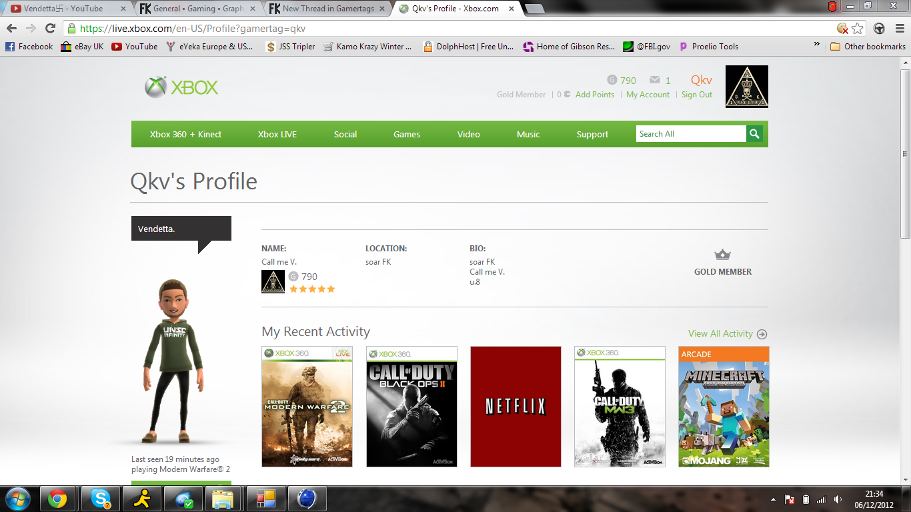Viewport: 911px width, 512px height.
Task: Open the Xbox 360 + Kinect menu
Action: (185, 134)
